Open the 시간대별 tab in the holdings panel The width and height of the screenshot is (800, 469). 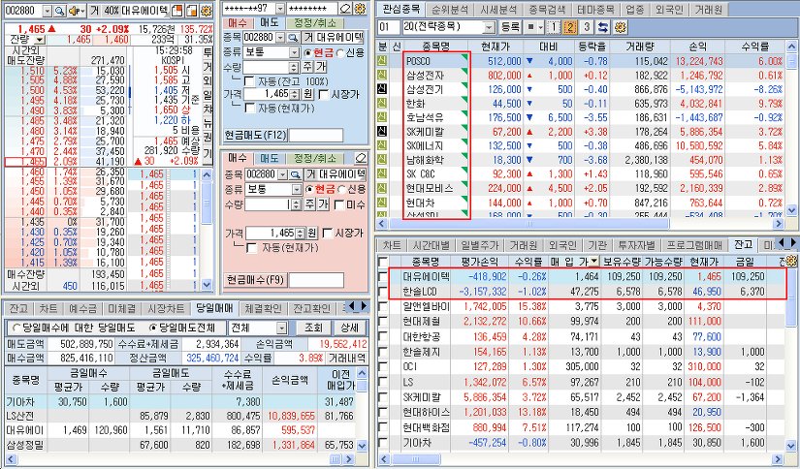point(431,245)
